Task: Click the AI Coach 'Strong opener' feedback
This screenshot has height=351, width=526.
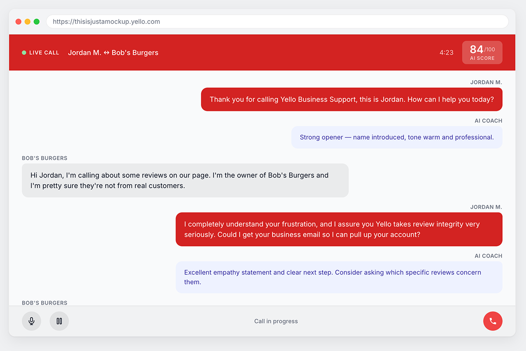Action: click(x=397, y=137)
